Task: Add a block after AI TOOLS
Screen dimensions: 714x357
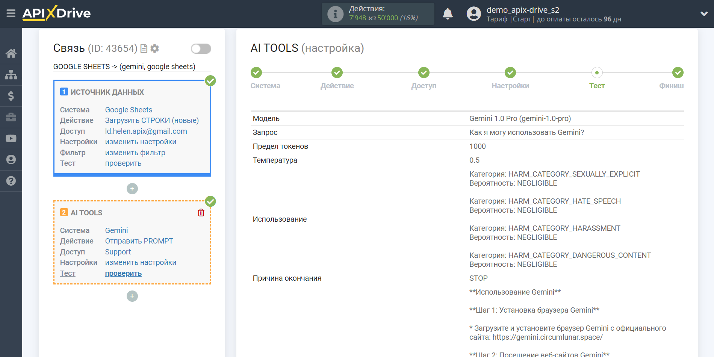Action: [132, 296]
